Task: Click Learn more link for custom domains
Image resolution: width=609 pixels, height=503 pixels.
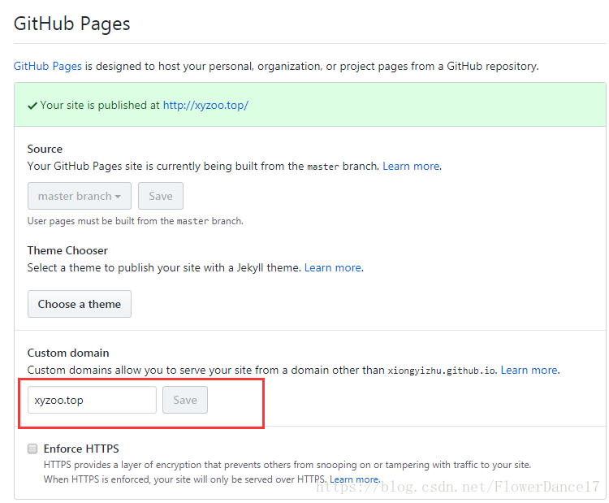Action: pos(529,370)
